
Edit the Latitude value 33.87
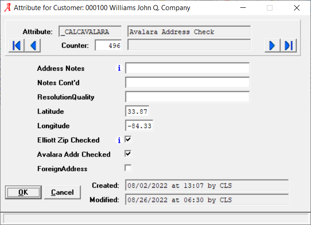coord(137,111)
